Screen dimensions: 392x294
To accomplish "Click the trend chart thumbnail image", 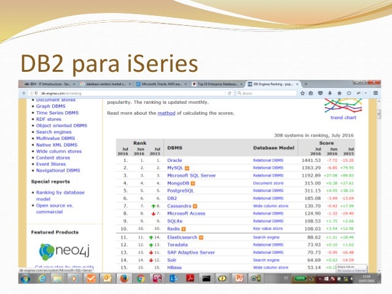I will pyautogui.click(x=343, y=106).
